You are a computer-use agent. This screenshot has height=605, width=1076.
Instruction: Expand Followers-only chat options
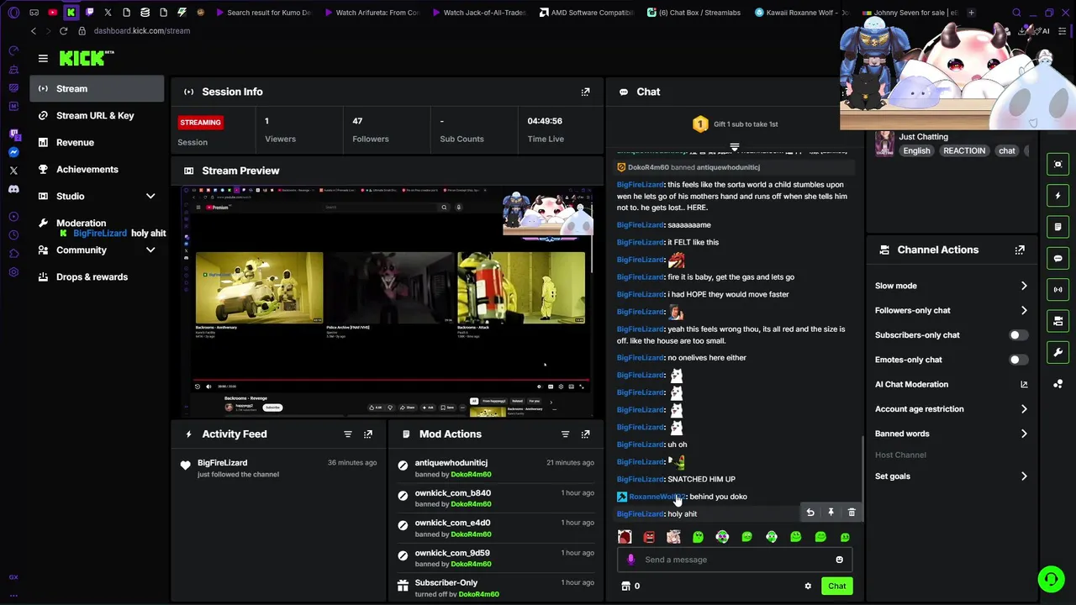pos(1024,311)
